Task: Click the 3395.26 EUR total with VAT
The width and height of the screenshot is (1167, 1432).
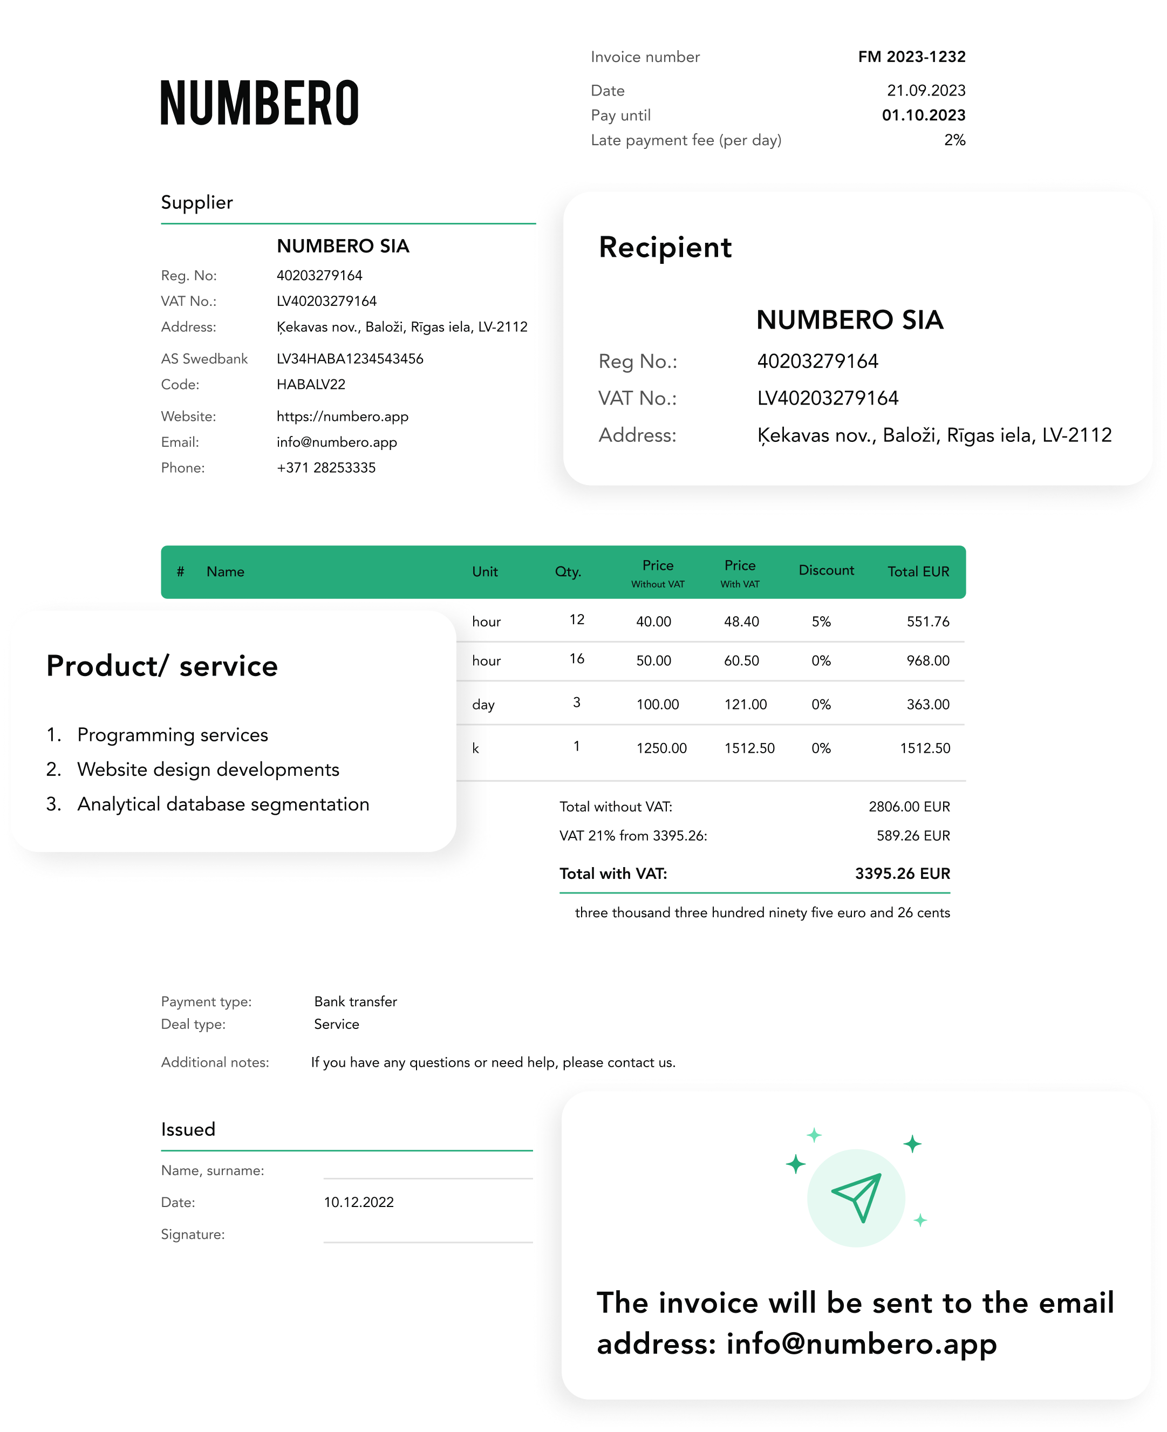Action: pos(902,874)
